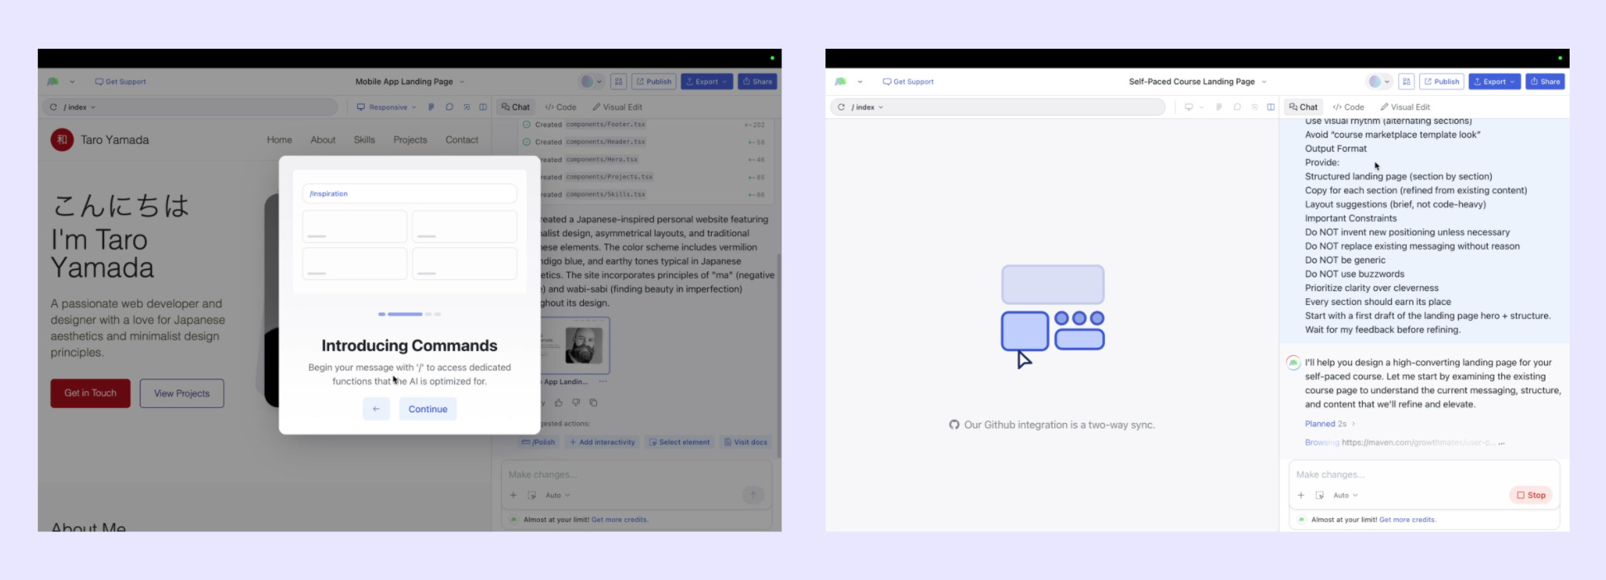1606x580 pixels.
Task: Toggle split panel layout icon in right window
Action: click(x=1271, y=107)
